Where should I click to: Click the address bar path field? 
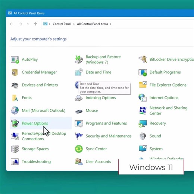pos(118,24)
